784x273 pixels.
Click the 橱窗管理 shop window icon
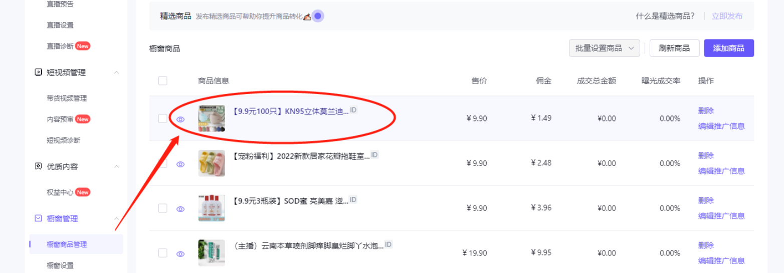tap(38, 218)
